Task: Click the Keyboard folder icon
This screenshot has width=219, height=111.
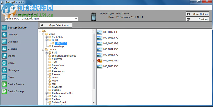Action: tap(50, 87)
